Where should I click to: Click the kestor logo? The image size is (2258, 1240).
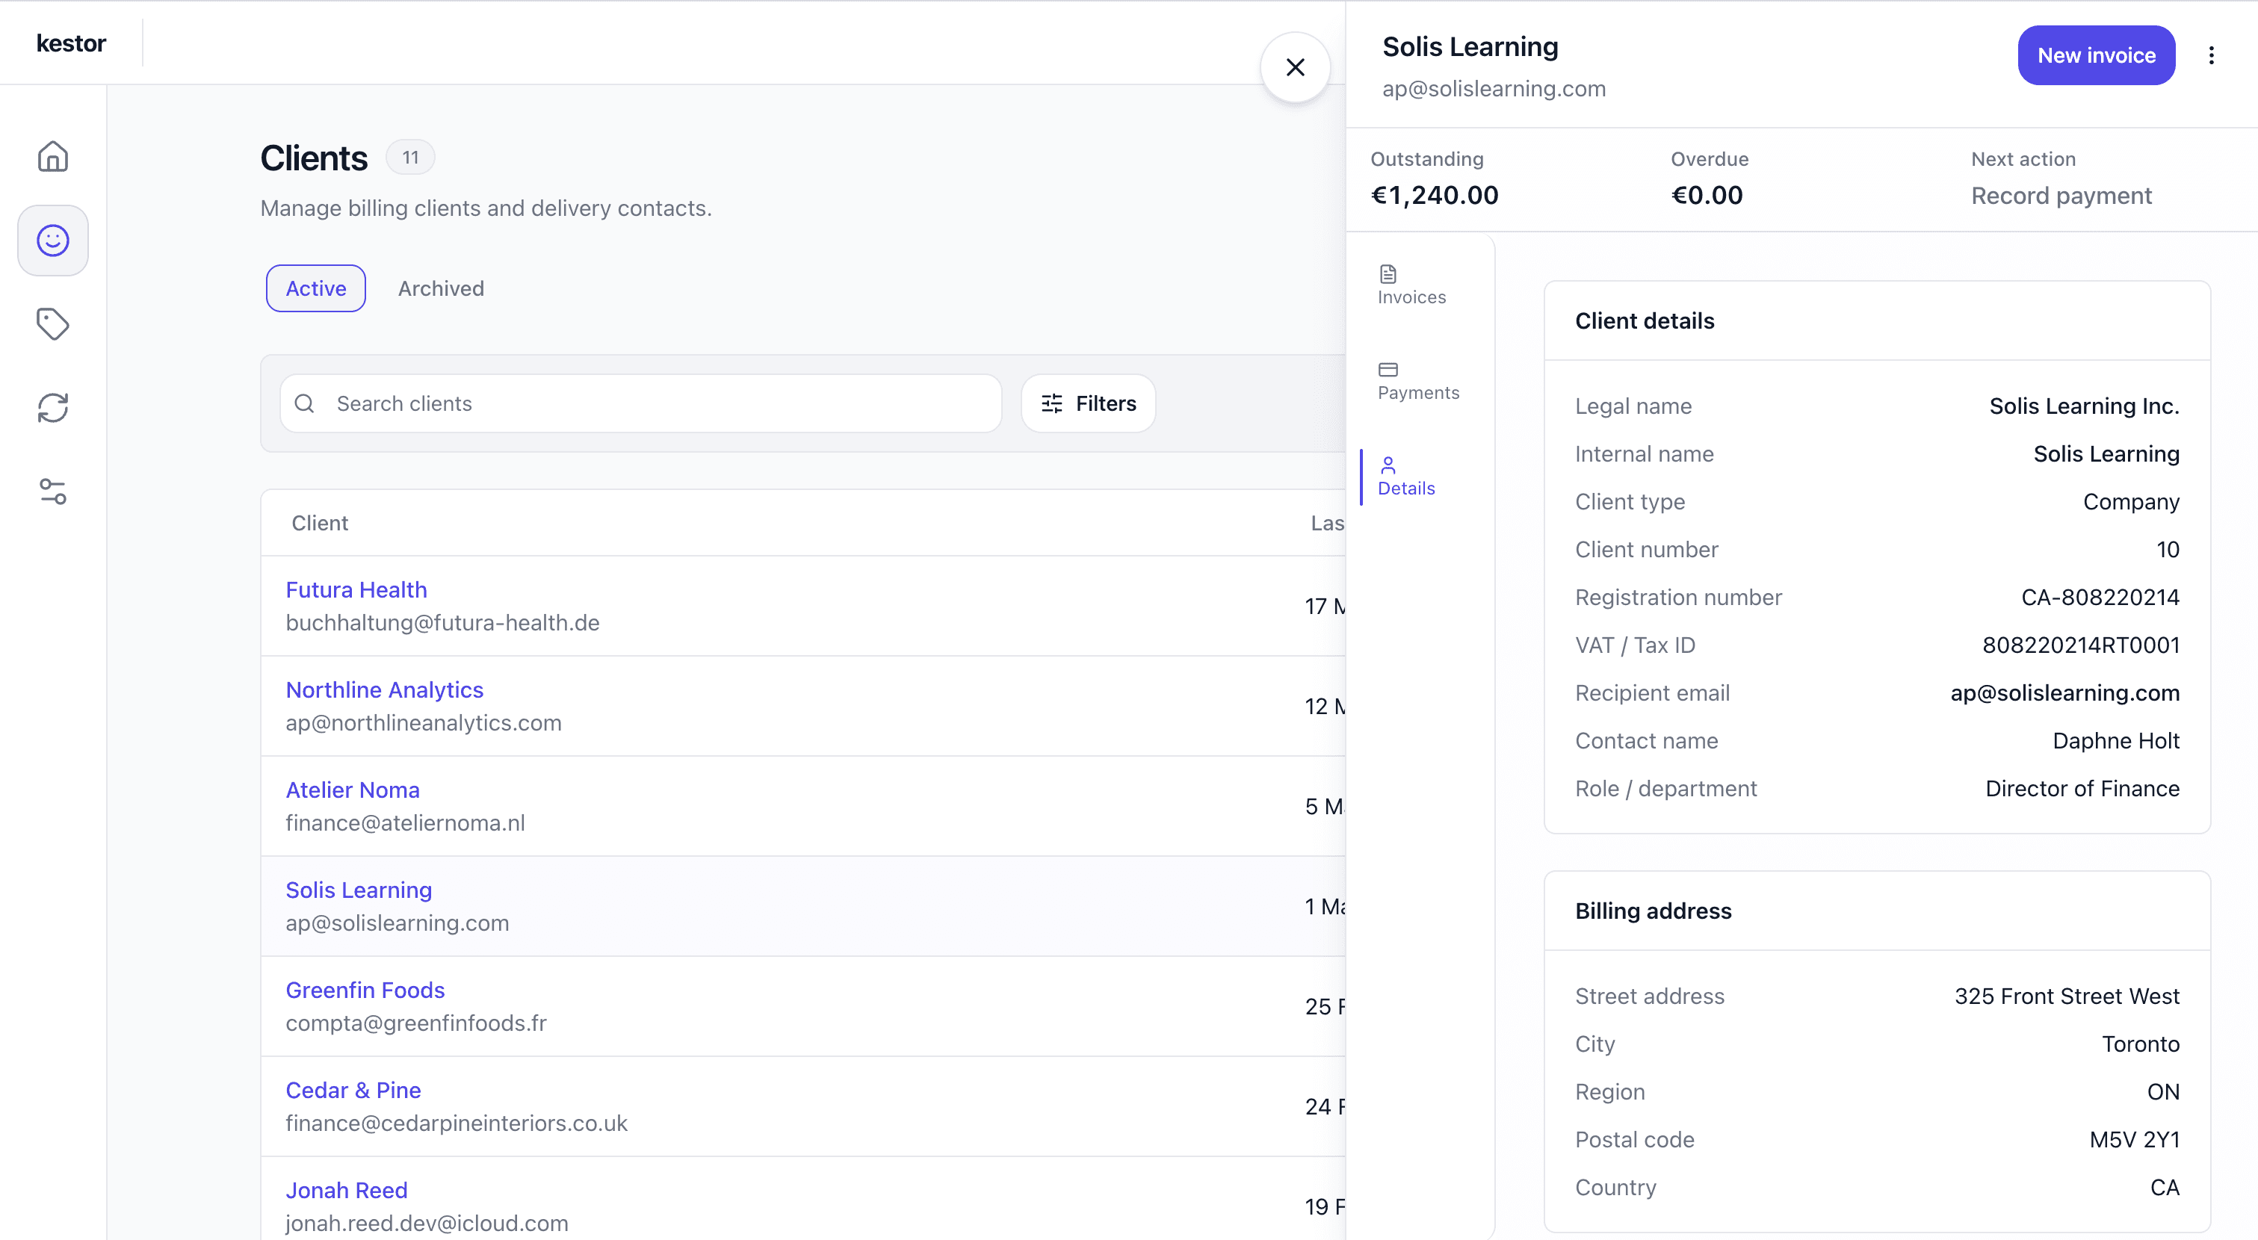70,43
